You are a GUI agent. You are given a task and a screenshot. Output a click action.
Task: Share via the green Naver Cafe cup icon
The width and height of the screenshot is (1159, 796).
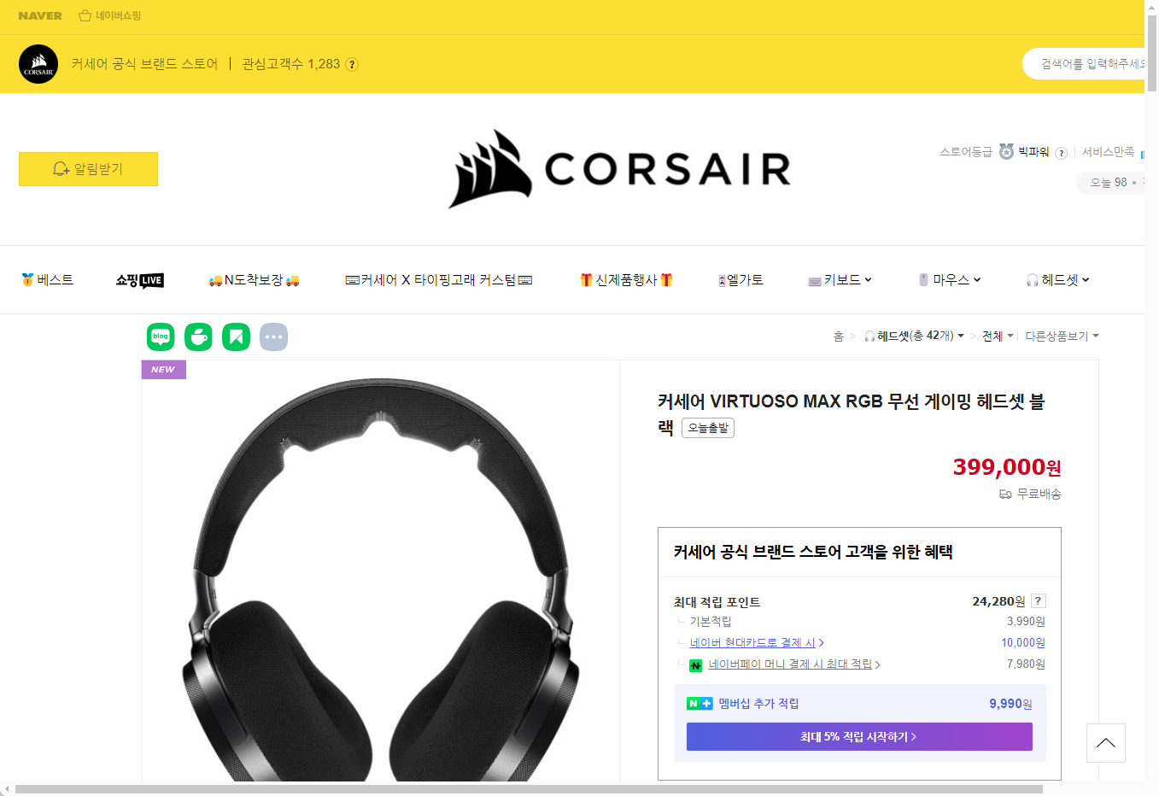(x=198, y=337)
